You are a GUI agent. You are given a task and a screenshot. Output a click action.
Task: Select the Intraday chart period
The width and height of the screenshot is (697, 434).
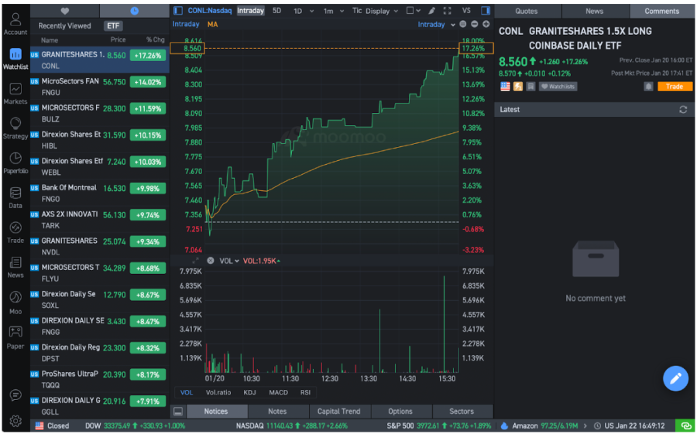click(x=250, y=11)
